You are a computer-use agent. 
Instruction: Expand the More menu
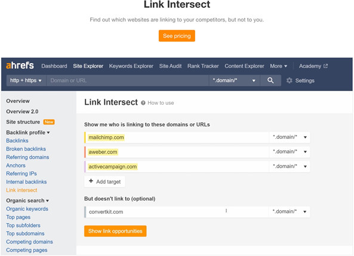point(278,66)
